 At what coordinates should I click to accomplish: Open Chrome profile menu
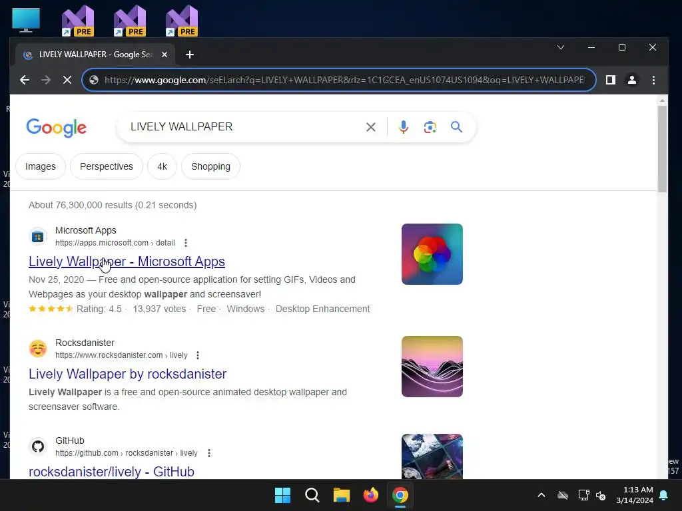pyautogui.click(x=632, y=80)
